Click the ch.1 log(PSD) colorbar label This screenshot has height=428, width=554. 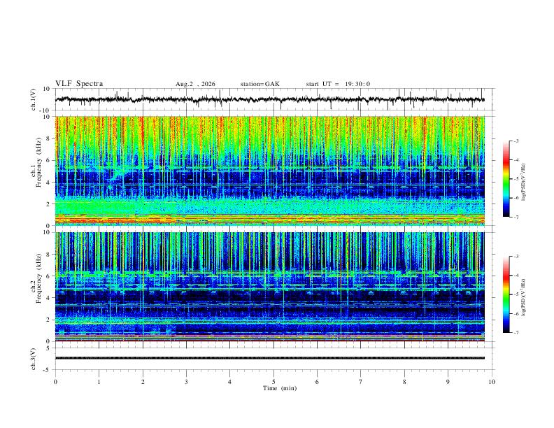pyautogui.click(x=524, y=183)
